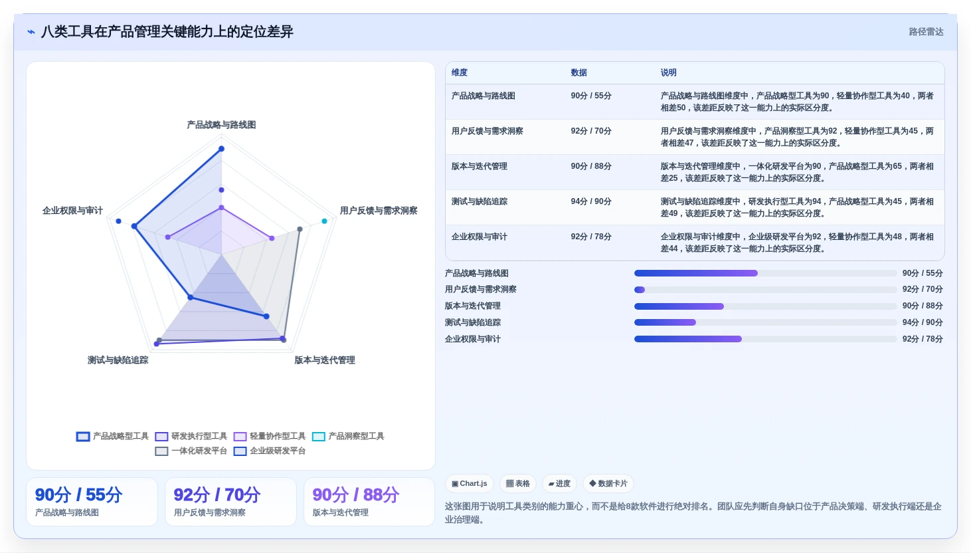This screenshot has width=971, height=553.
Task: Toggle 产品战略型工具 legend swatch
Action: 83,437
